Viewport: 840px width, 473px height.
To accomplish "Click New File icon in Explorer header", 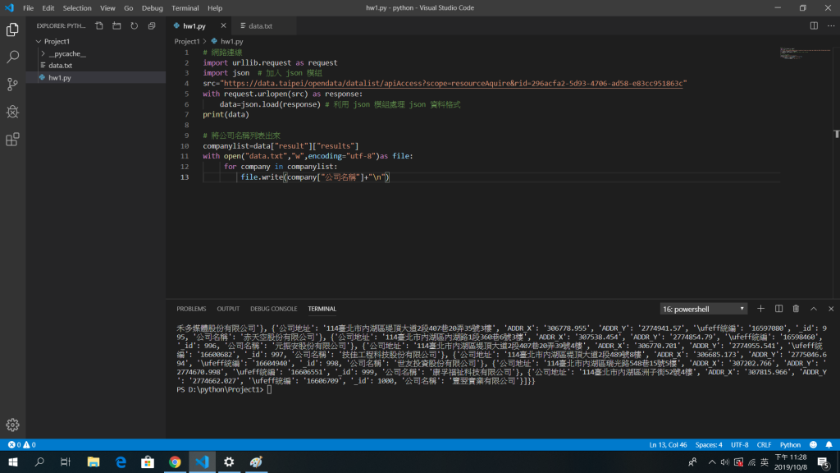I will [99, 26].
